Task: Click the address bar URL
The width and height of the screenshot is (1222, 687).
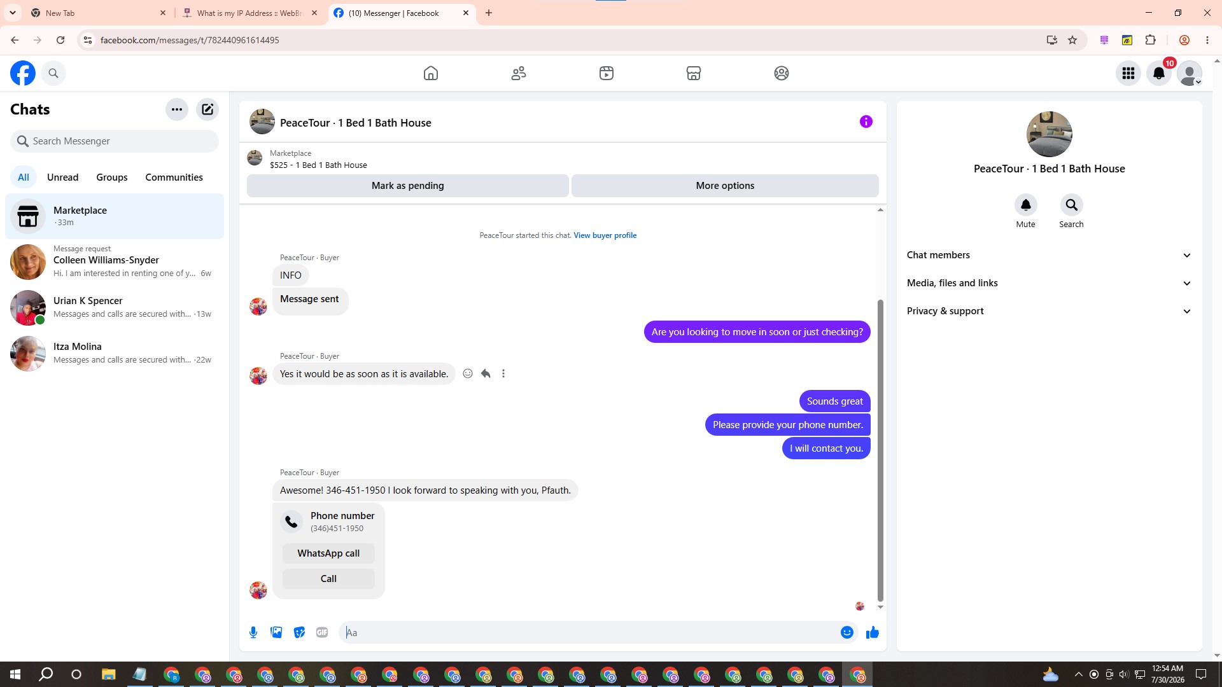Action: click(x=190, y=40)
